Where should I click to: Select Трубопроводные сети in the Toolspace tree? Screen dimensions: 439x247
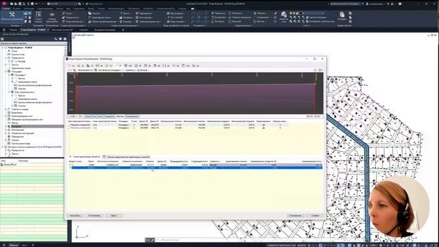(22, 116)
